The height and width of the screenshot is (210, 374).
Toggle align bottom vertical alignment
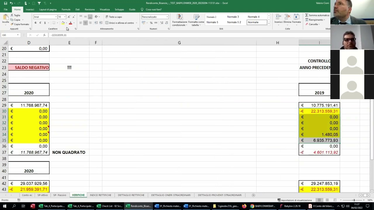click(90, 17)
